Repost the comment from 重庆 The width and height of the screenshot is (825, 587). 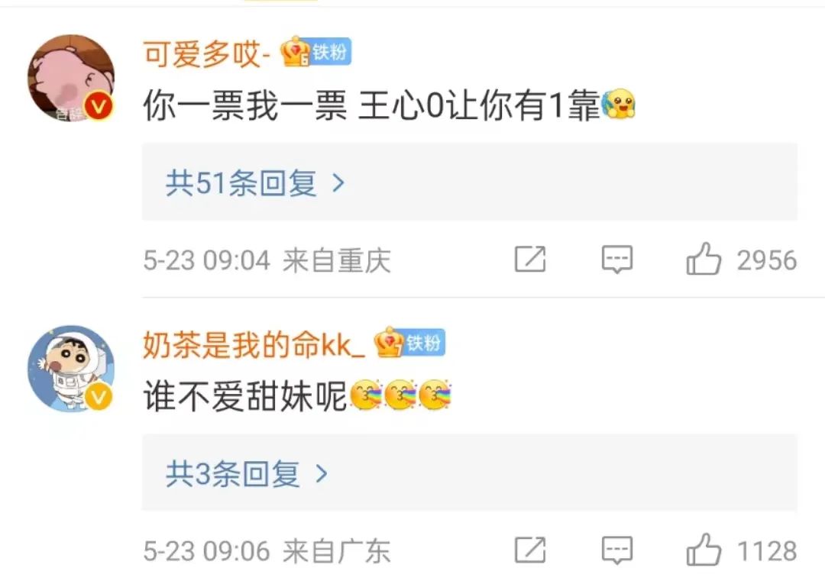click(x=530, y=259)
